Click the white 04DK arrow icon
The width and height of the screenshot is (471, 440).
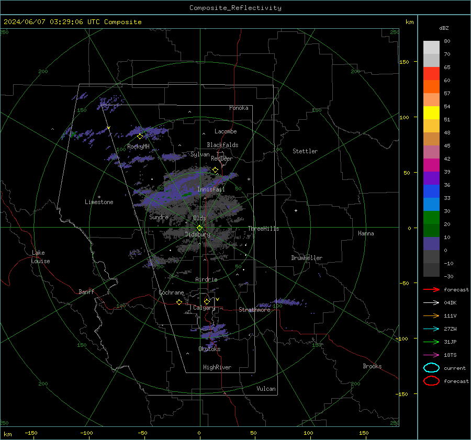click(x=431, y=302)
